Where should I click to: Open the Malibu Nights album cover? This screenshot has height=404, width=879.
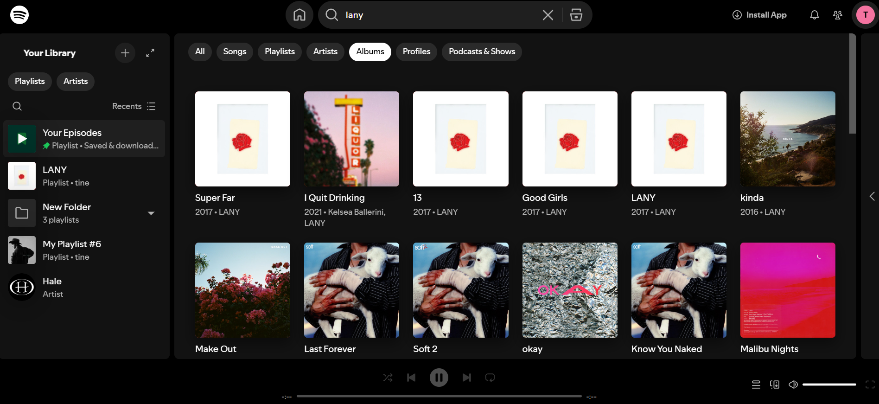pyautogui.click(x=788, y=290)
